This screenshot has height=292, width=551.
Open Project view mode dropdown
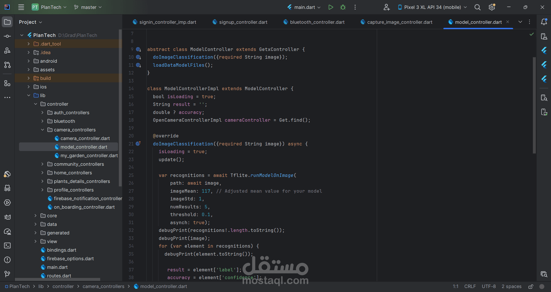pyautogui.click(x=30, y=22)
